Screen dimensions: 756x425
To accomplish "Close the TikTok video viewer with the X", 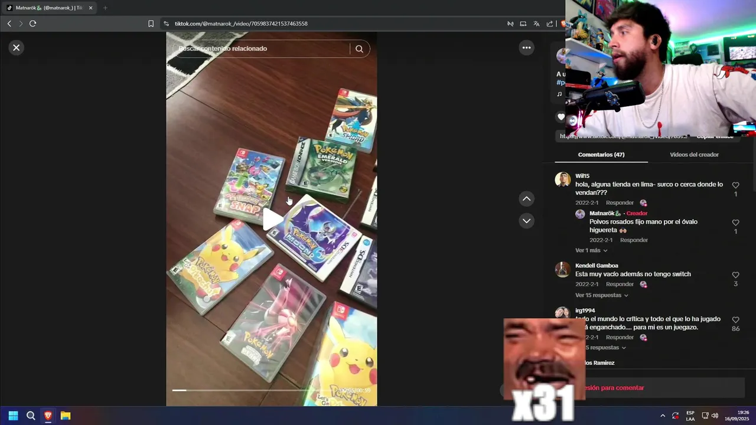I will (x=17, y=48).
